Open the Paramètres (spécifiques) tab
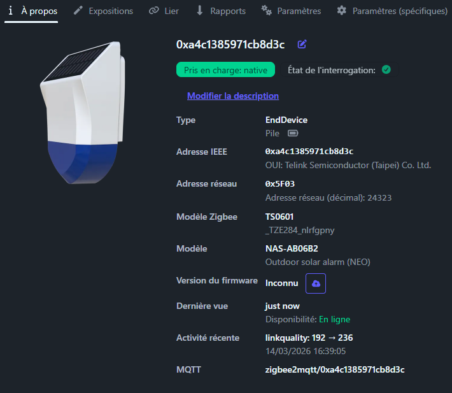Screen dimensions: 452x393 pos(392,11)
